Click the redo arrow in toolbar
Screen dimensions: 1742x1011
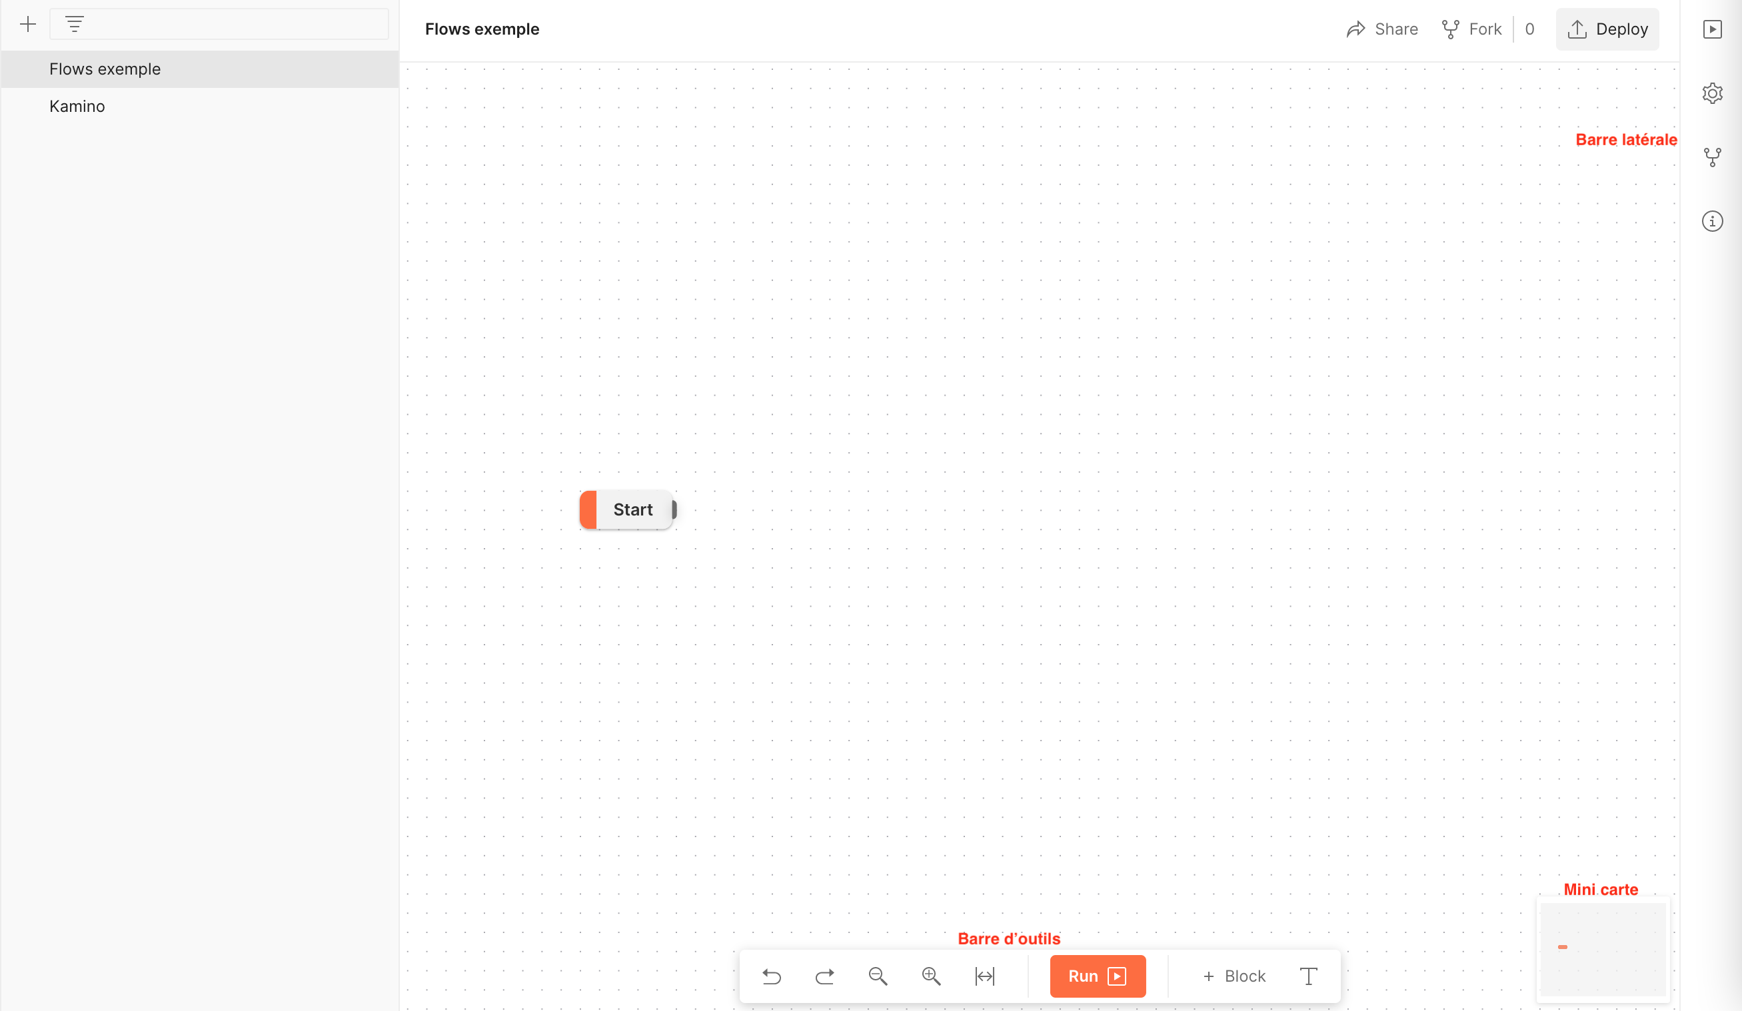(825, 976)
